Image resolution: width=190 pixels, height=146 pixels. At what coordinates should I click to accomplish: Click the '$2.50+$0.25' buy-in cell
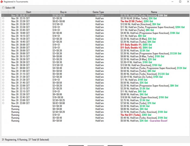point(59,100)
